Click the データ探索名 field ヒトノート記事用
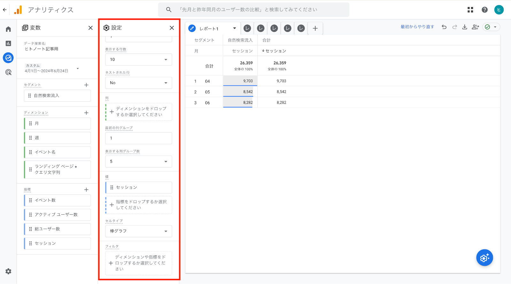Screen dimensions: 511x284 pos(42,49)
